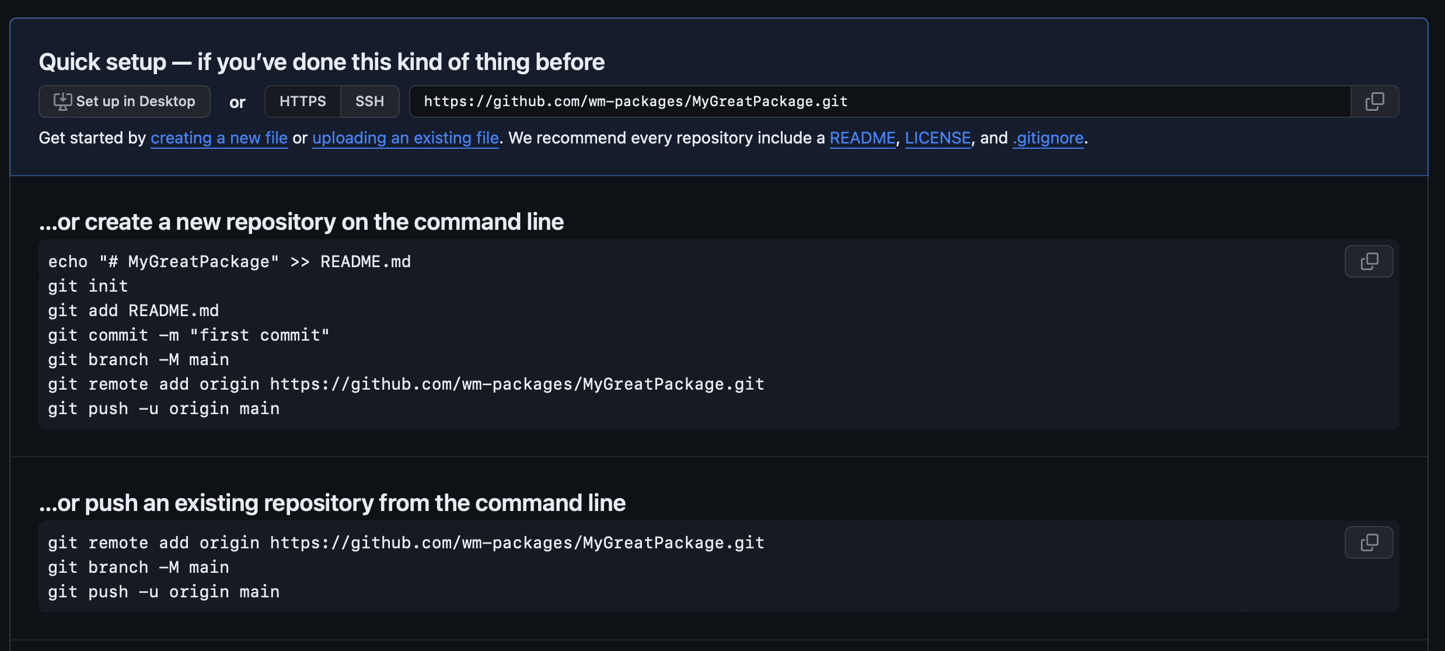Choose HTTPS in the protocol switcher

click(302, 101)
